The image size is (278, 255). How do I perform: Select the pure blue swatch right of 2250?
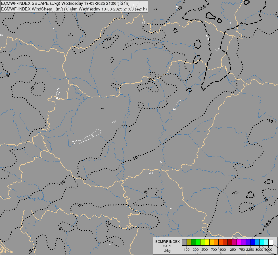[253, 242]
